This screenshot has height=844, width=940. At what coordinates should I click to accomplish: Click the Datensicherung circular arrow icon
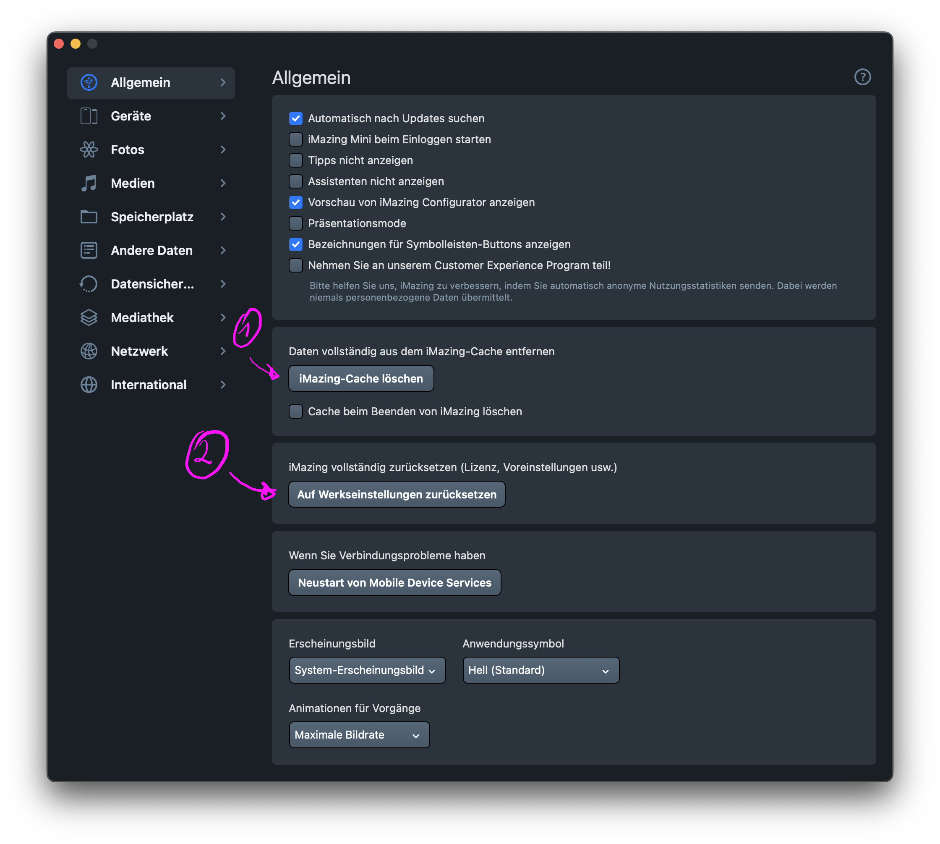[x=89, y=284]
